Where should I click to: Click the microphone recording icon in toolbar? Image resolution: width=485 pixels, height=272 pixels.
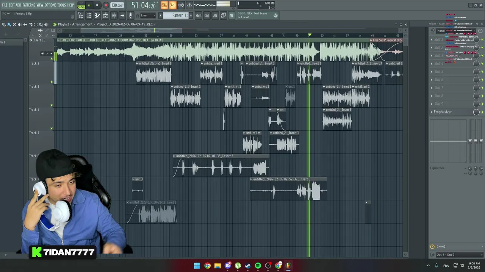point(130,15)
